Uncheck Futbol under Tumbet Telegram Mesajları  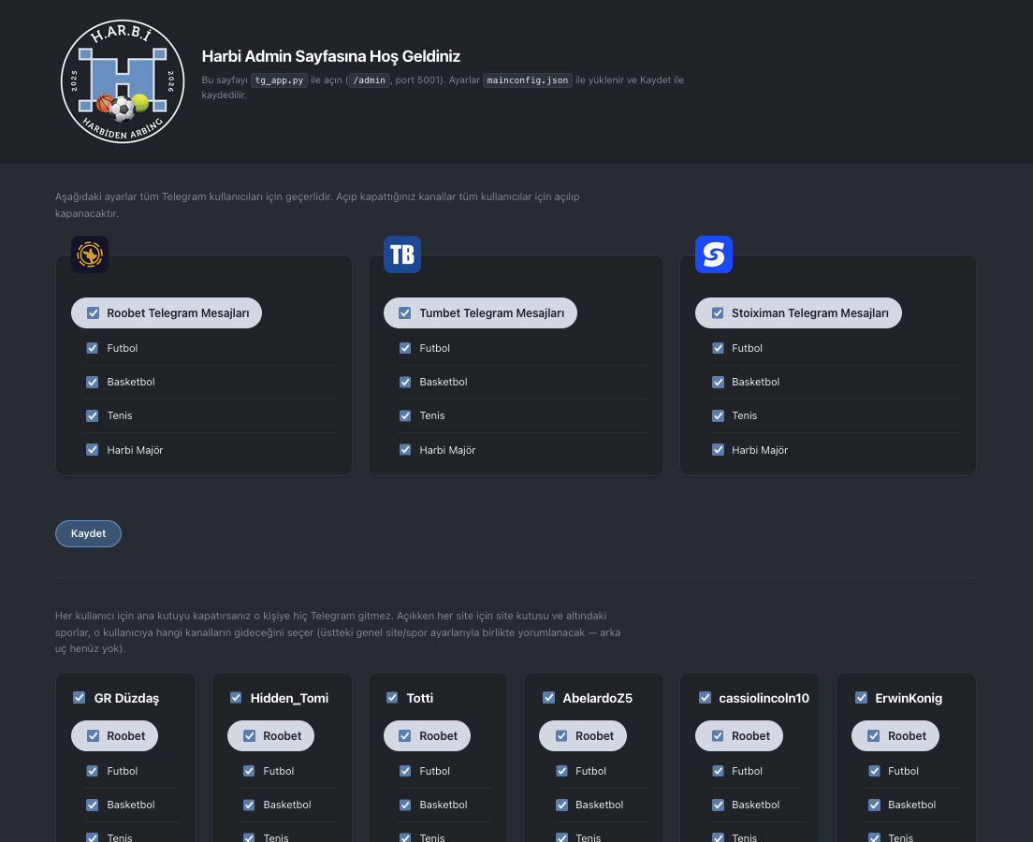pos(405,348)
